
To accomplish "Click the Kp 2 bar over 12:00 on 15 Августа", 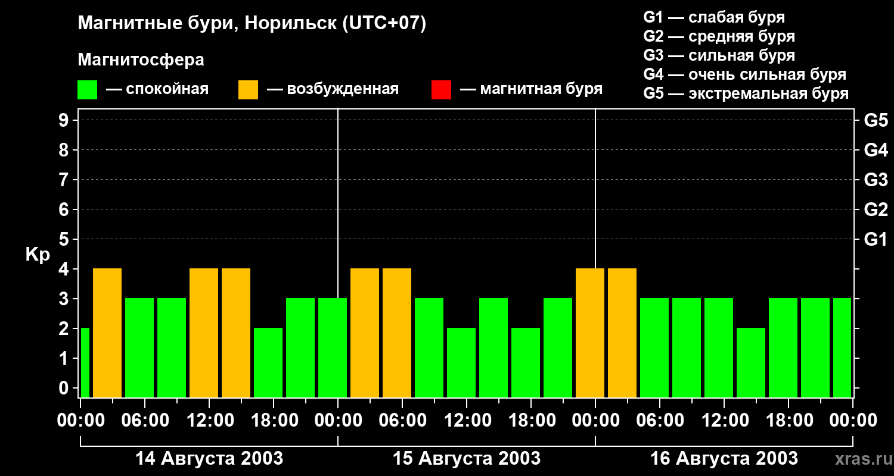I will [x=461, y=362].
